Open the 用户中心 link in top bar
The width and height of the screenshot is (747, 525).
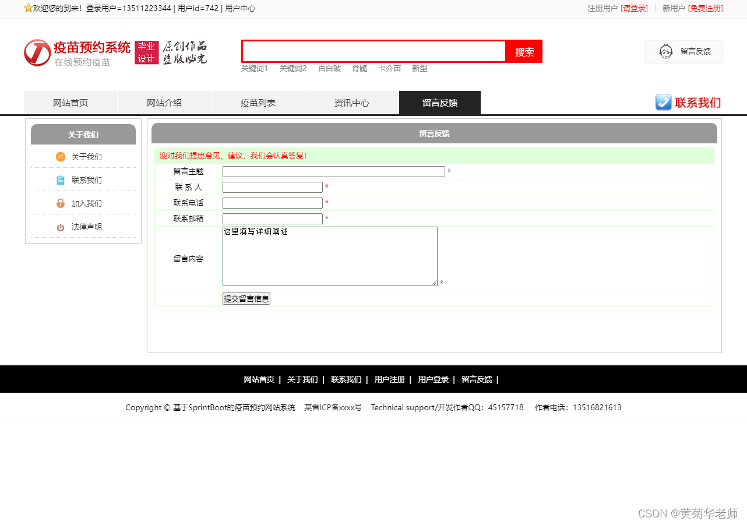point(240,8)
